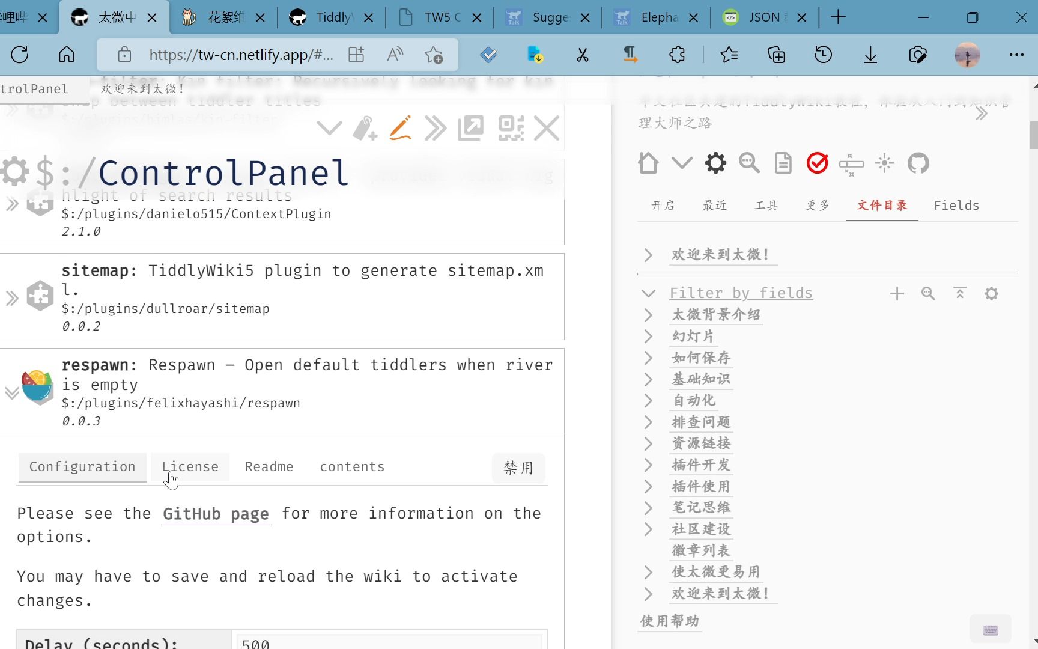Click the 禁用 disable plugin button
The width and height of the screenshot is (1038, 649).
(x=518, y=468)
